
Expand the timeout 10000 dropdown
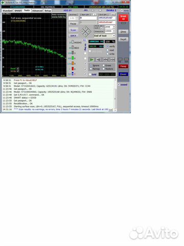(110, 31)
